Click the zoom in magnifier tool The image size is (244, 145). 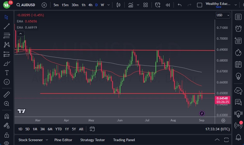point(7,104)
